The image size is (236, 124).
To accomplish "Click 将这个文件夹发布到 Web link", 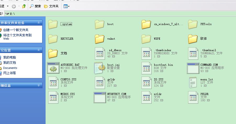I will [x=18, y=37].
